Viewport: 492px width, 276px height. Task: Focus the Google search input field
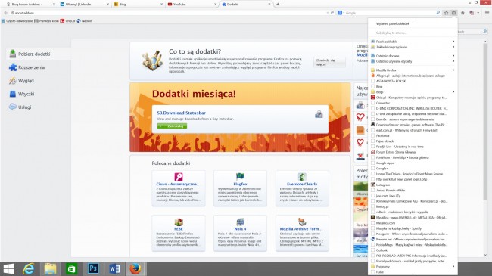click(x=390, y=13)
